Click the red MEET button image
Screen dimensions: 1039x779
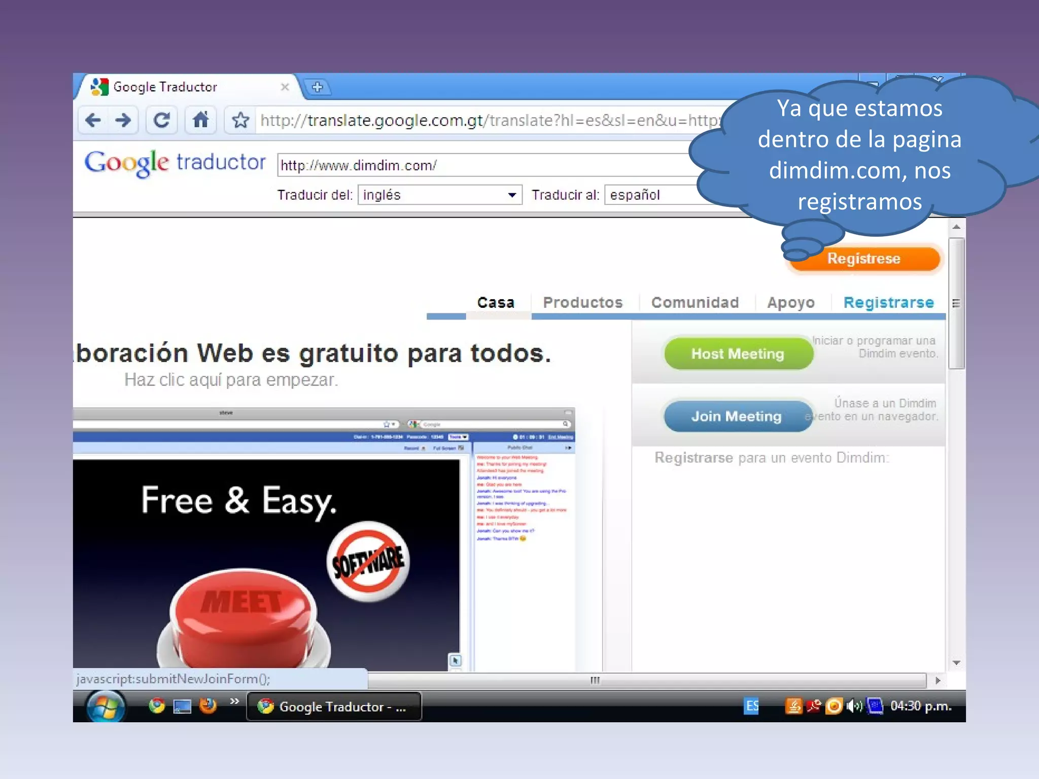243,619
